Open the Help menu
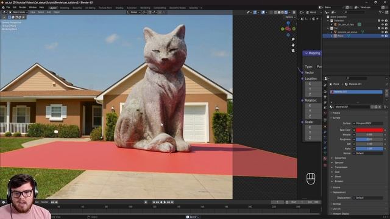The width and height of the screenshot is (390, 219). tap(41, 7)
